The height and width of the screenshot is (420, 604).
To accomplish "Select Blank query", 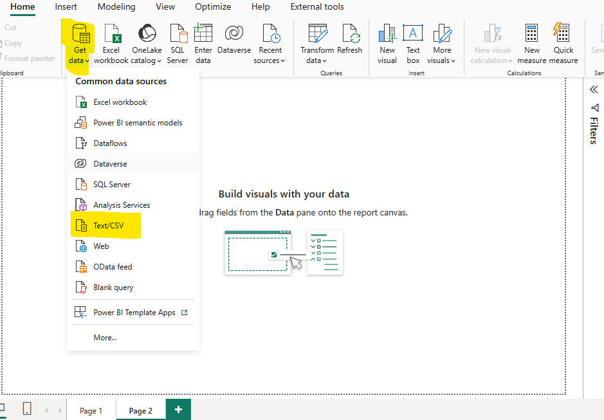I will [x=133, y=288].
